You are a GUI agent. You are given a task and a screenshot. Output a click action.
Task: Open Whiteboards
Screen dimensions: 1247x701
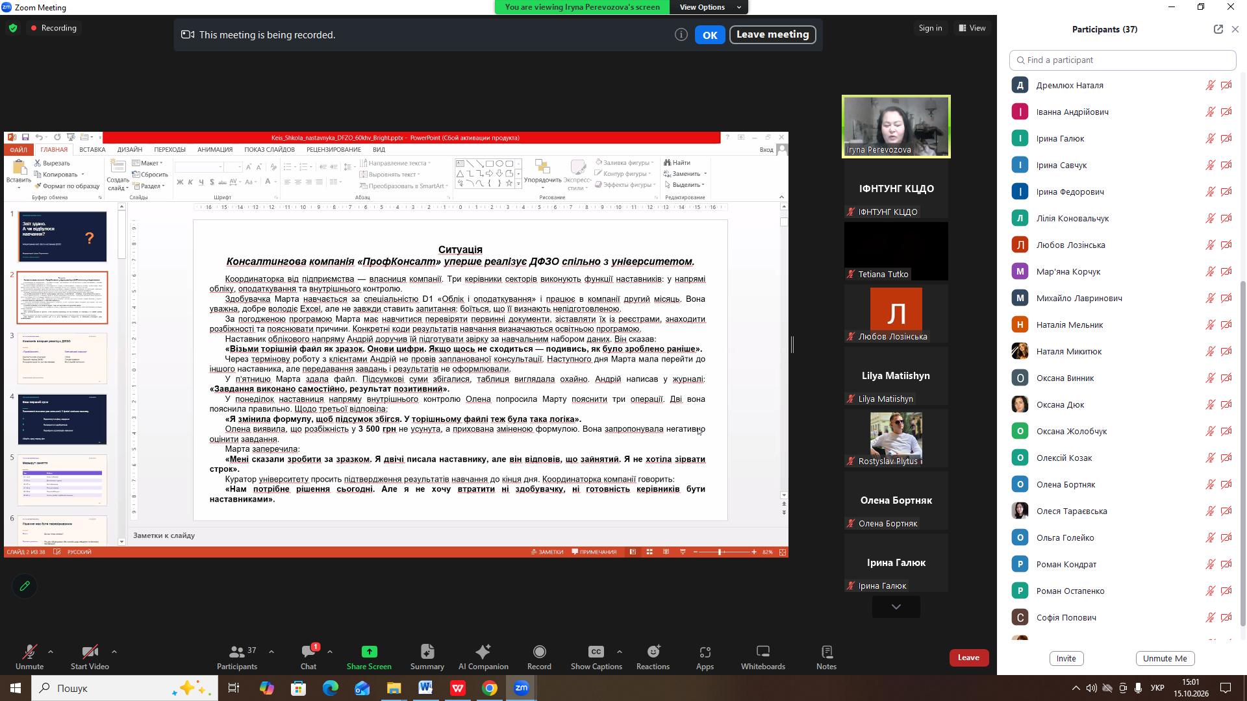tap(763, 657)
